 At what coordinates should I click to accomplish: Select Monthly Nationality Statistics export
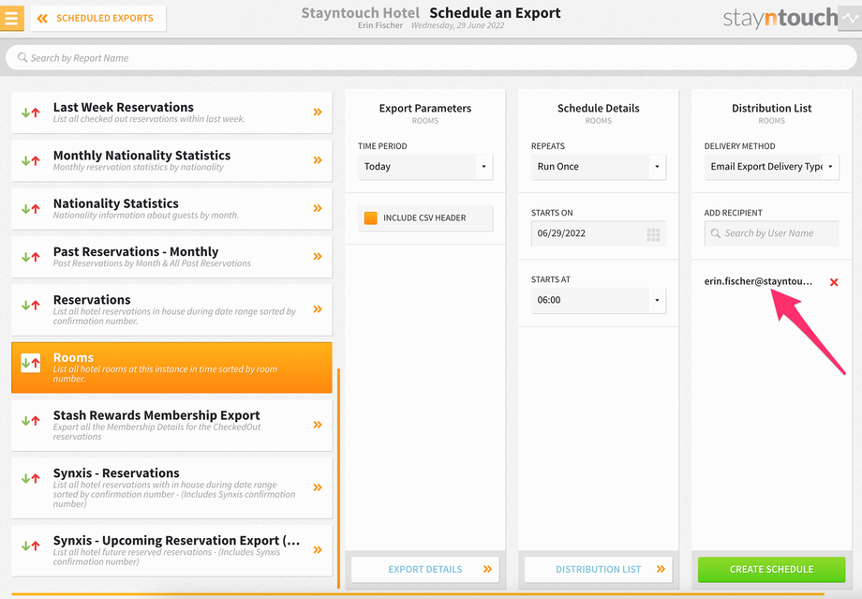pyautogui.click(x=171, y=160)
